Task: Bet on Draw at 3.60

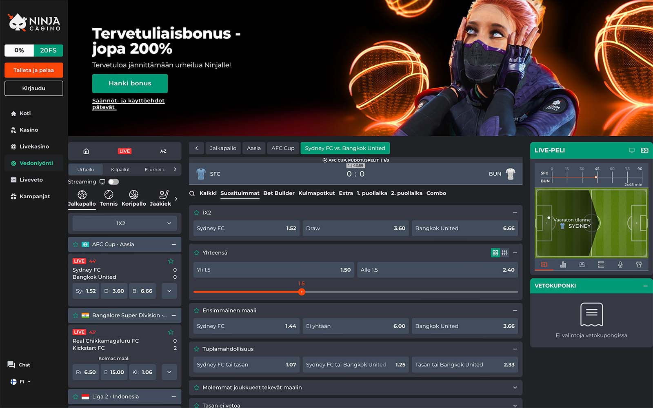Action: 355,228
